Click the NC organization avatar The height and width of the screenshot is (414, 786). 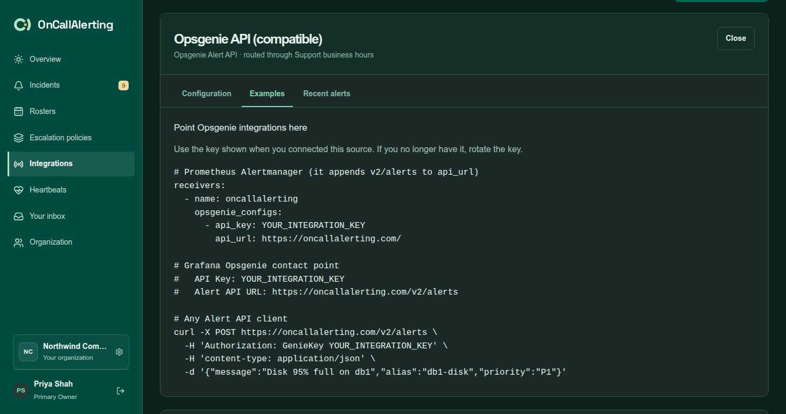29,352
